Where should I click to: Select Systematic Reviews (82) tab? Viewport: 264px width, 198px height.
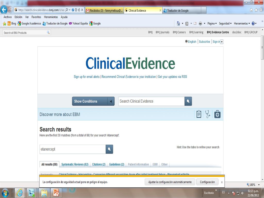[x=75, y=164]
